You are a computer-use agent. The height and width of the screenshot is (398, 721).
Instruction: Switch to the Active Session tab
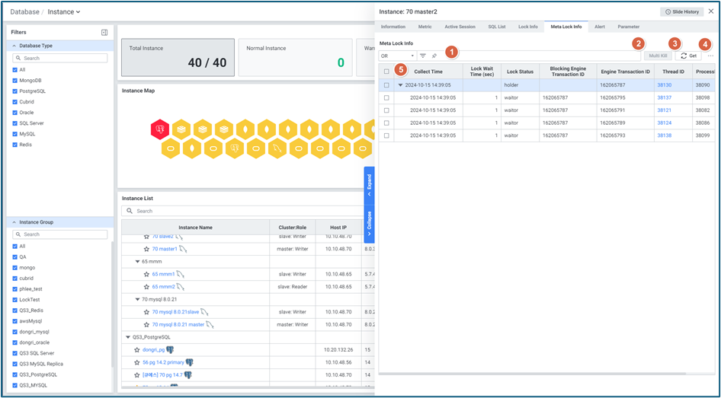[x=460, y=27]
